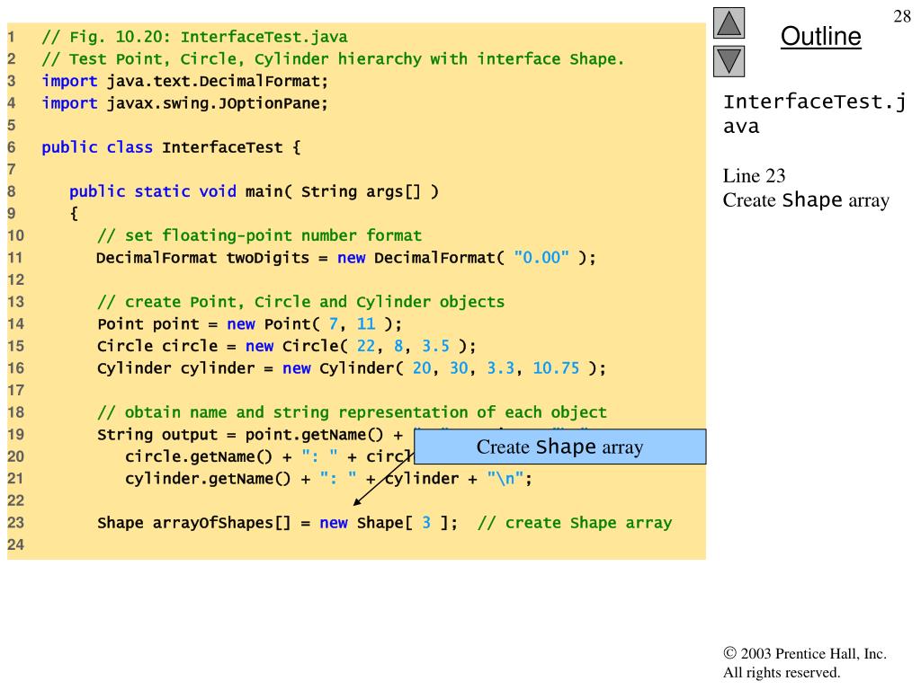Click 'cylinder.getName()' on line 21

208,479
